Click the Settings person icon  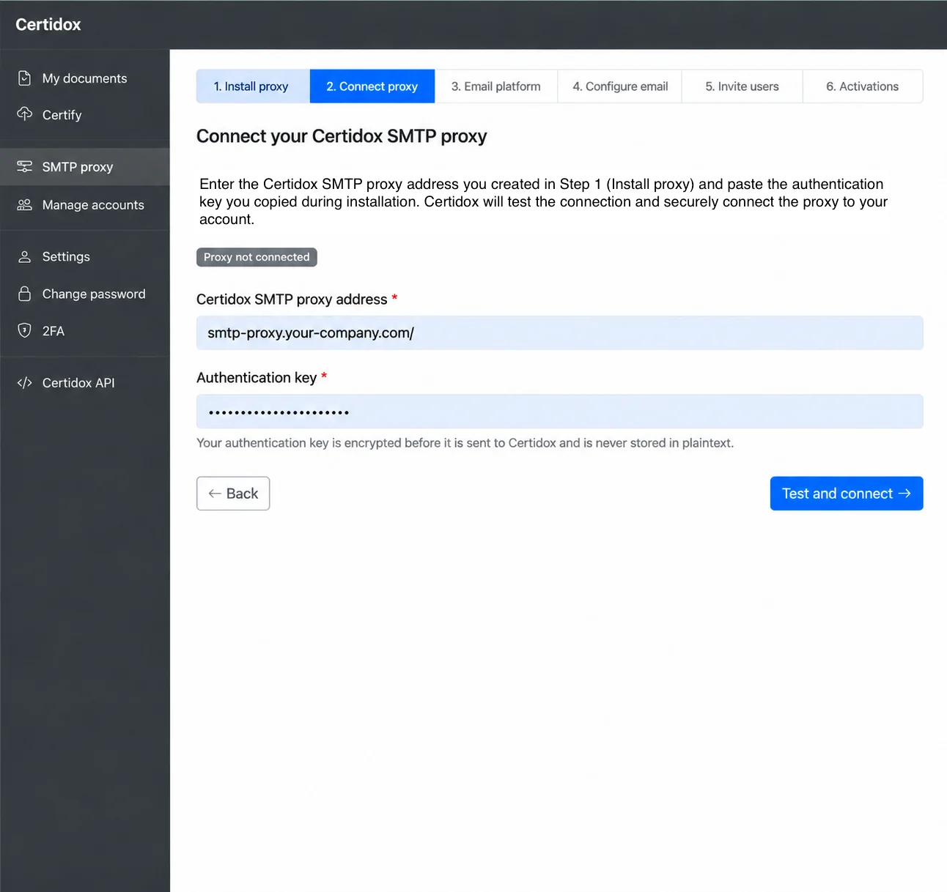pos(24,256)
